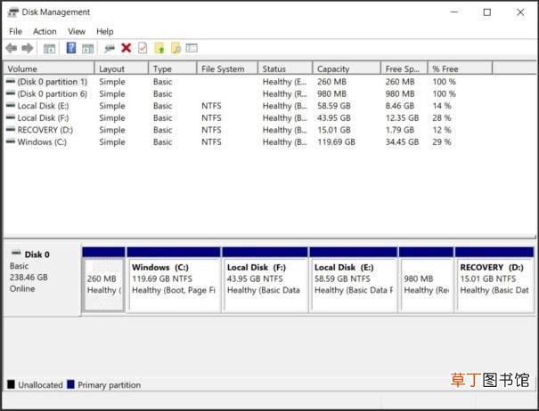This screenshot has height=411, width=539.
Task: Sort by the Free Space column header
Action: coord(404,68)
